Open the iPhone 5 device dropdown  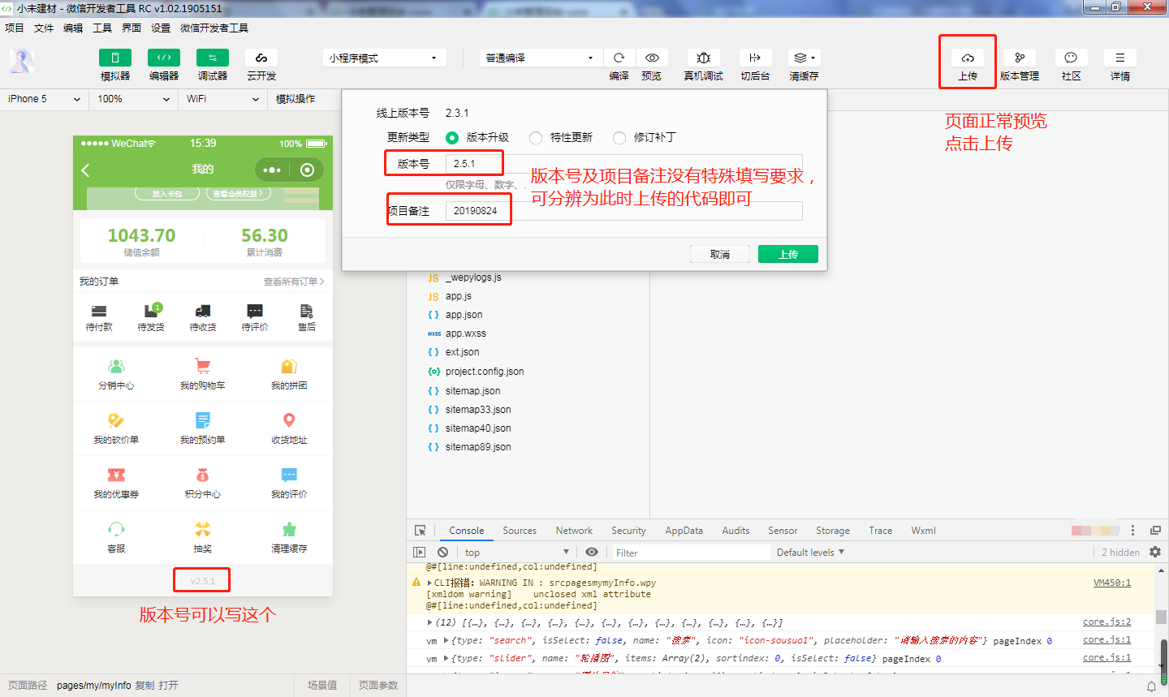tap(45, 99)
